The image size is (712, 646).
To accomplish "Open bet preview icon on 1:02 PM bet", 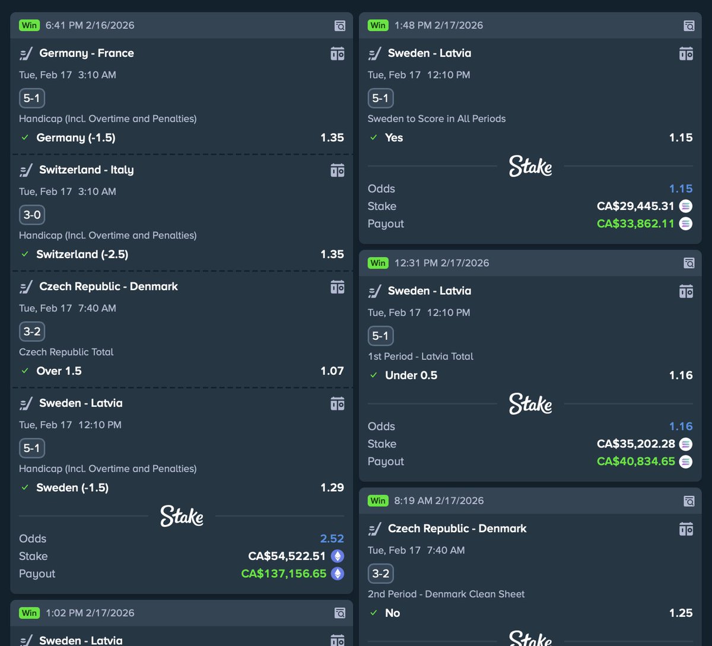I will pyautogui.click(x=339, y=613).
